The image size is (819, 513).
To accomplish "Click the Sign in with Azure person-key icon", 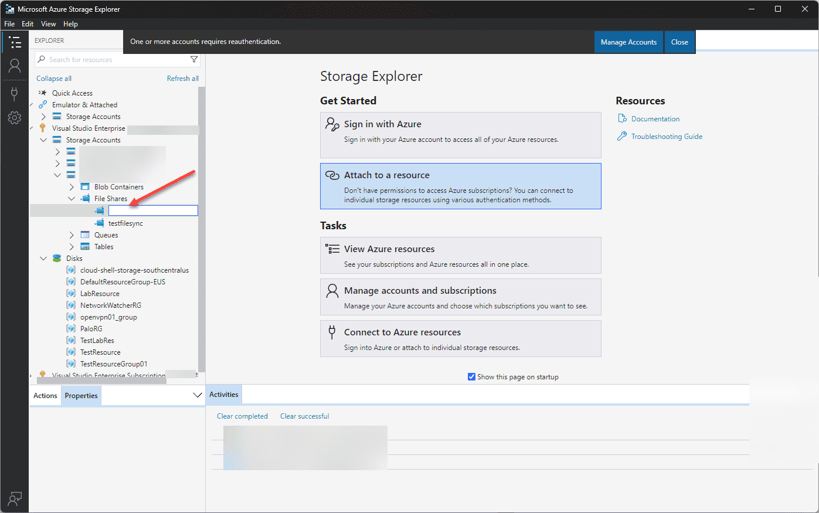I will tap(332, 124).
